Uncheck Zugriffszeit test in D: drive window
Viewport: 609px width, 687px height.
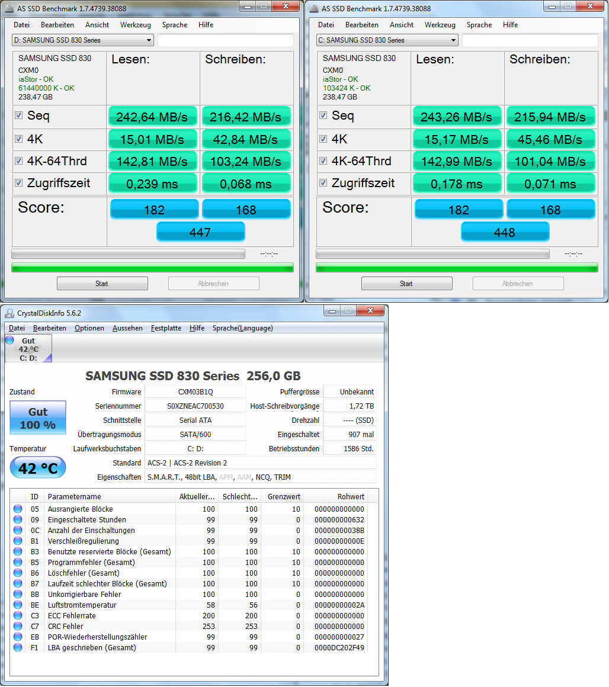click(x=19, y=182)
